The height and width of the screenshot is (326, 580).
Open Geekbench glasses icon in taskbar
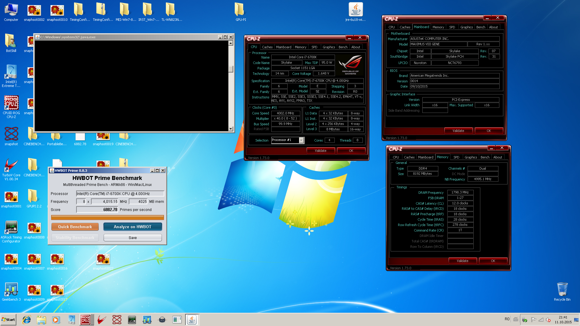[147, 319]
